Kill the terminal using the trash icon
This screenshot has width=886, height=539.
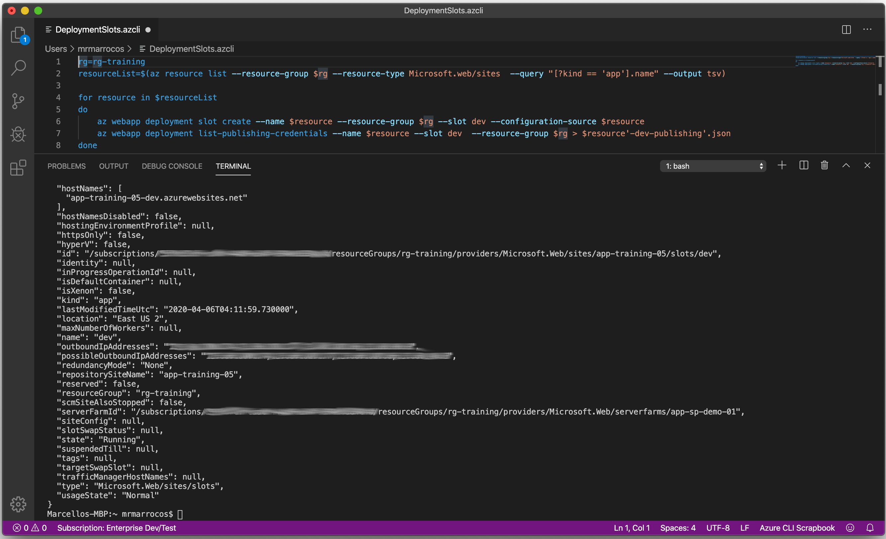tap(825, 165)
